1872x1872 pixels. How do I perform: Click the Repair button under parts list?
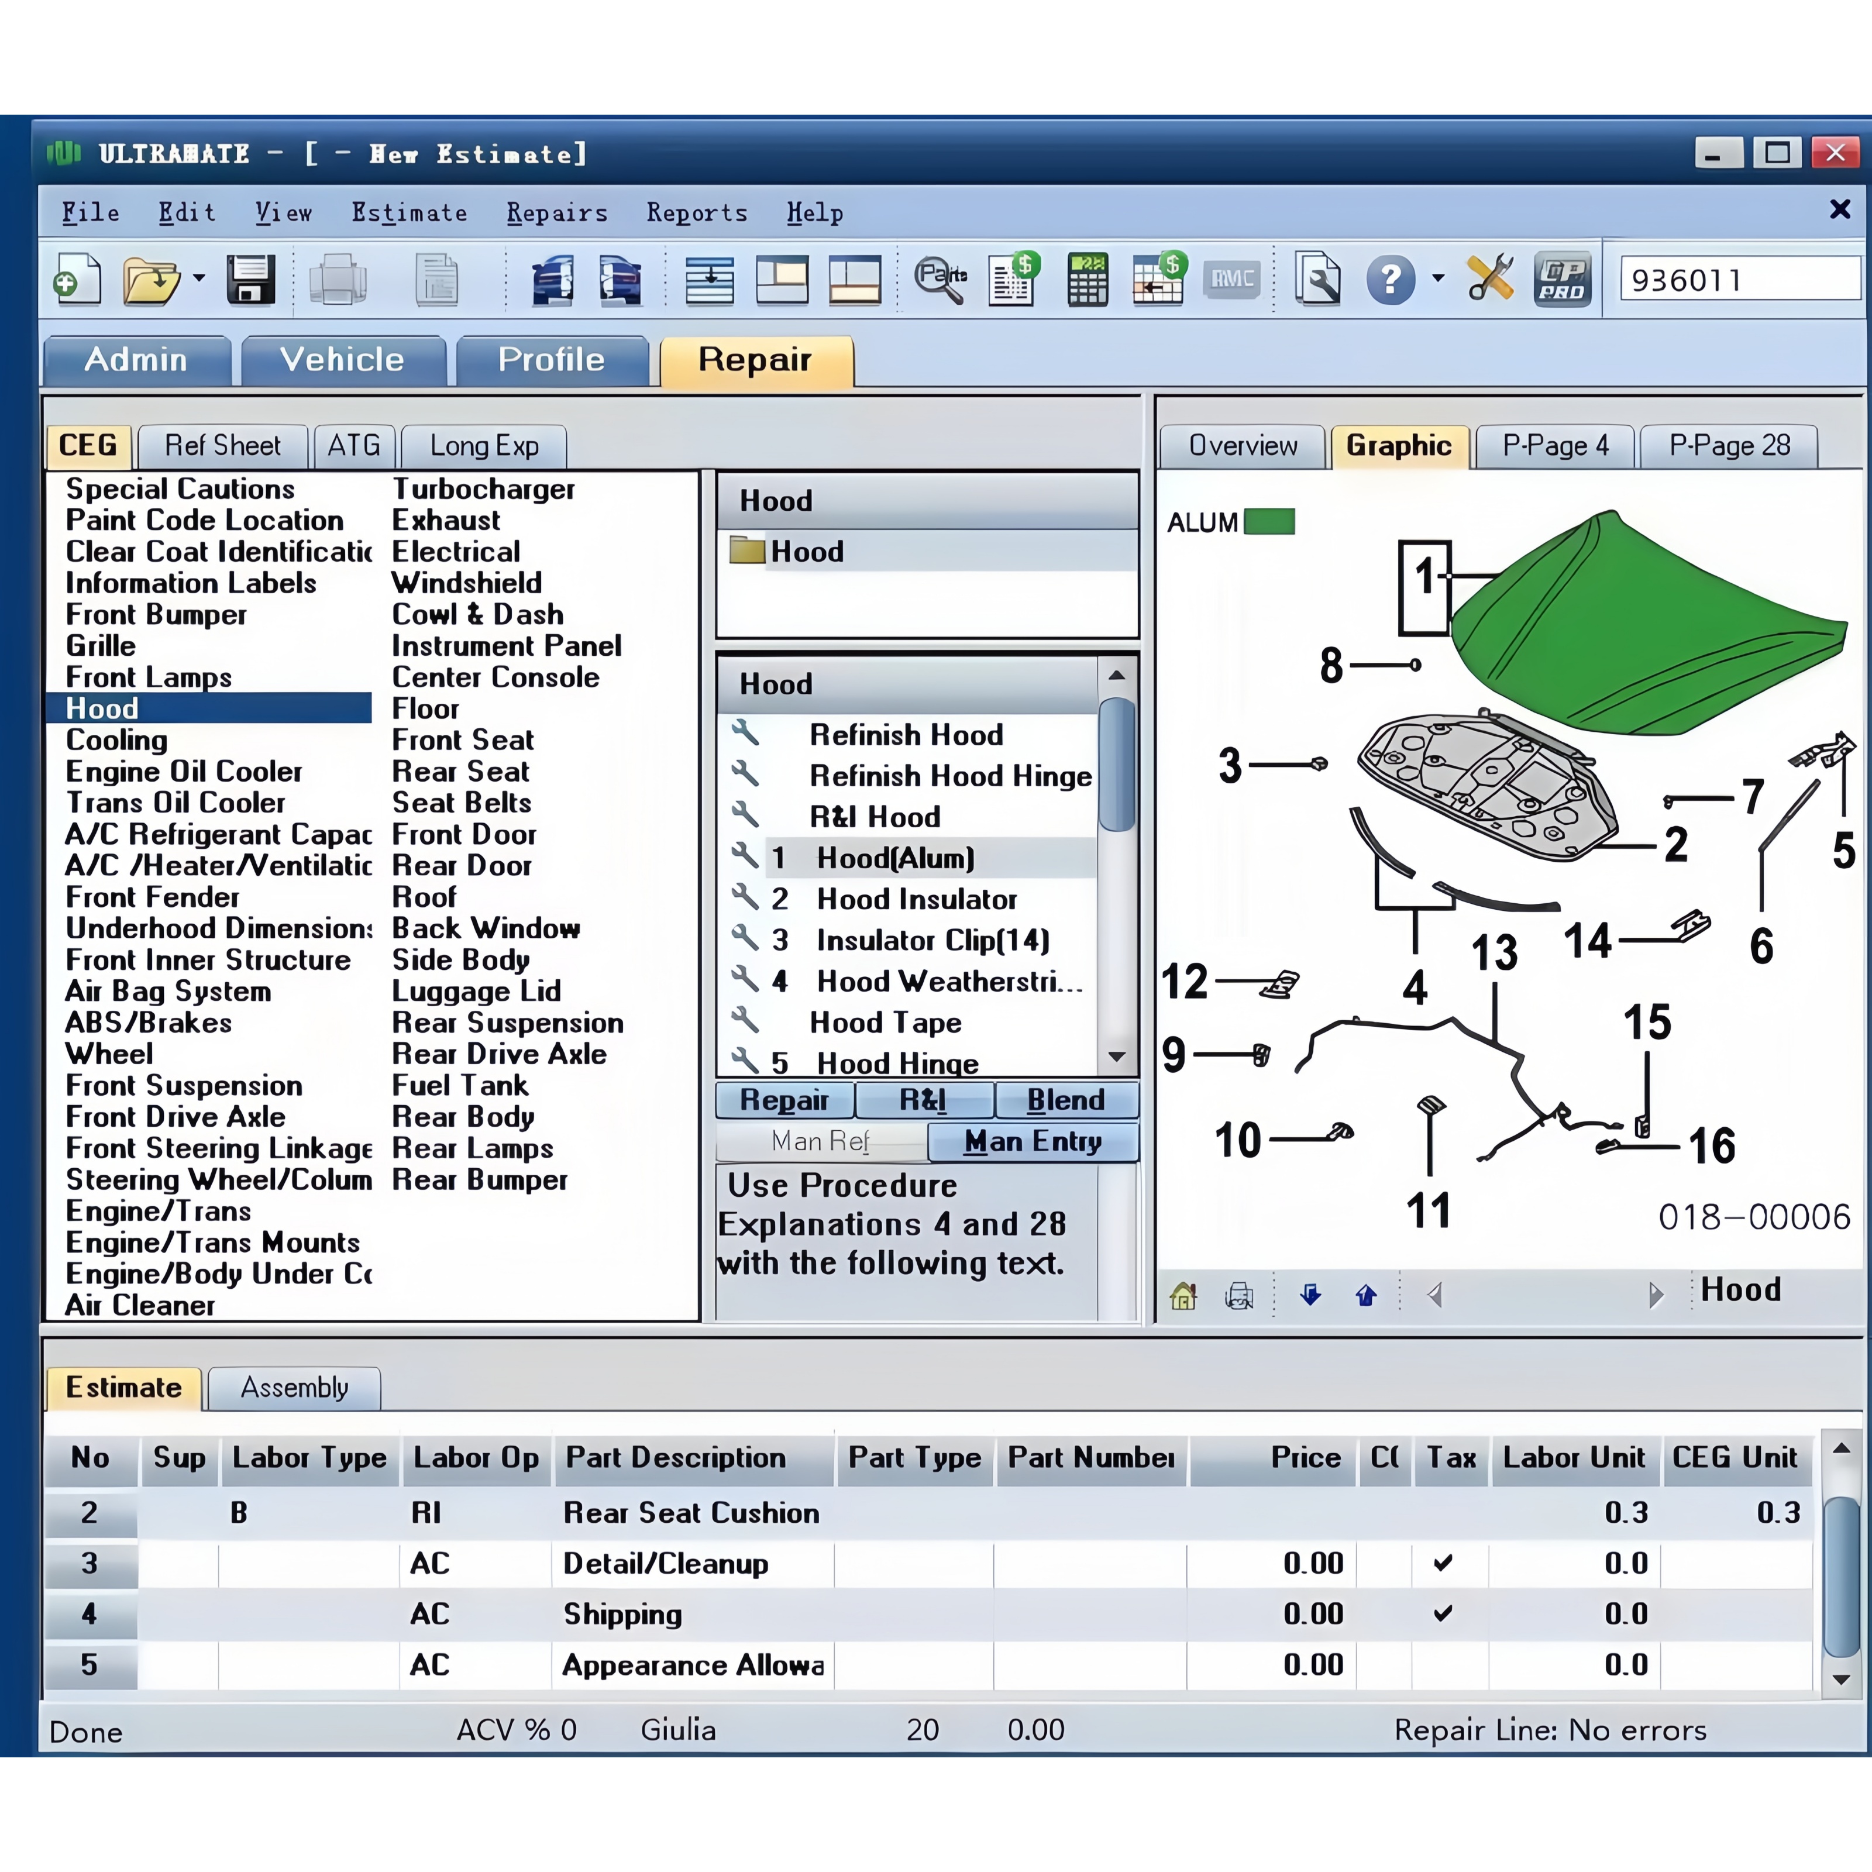pyautogui.click(x=785, y=1100)
